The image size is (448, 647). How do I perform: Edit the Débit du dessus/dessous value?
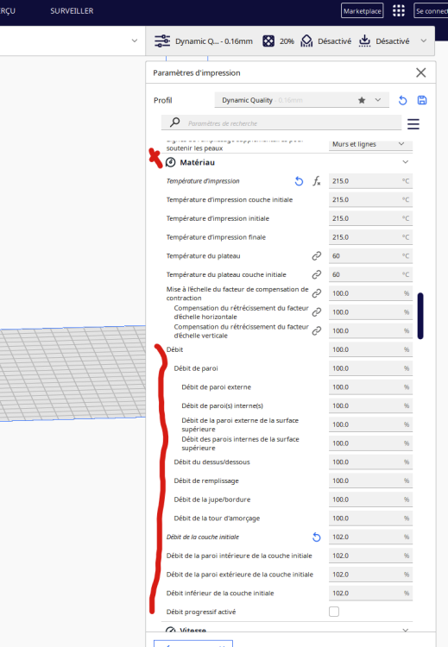370,462
